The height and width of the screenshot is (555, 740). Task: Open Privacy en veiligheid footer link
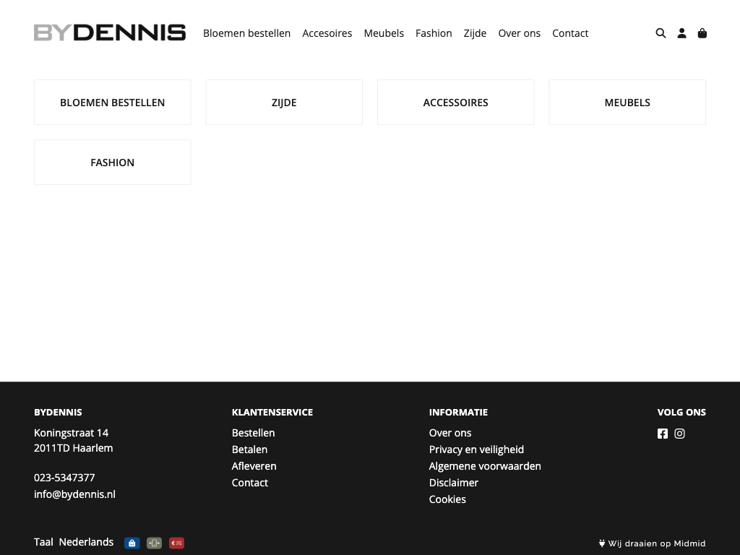coord(476,449)
